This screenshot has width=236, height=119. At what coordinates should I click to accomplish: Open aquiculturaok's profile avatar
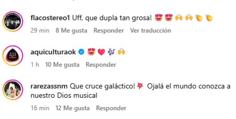13,56
